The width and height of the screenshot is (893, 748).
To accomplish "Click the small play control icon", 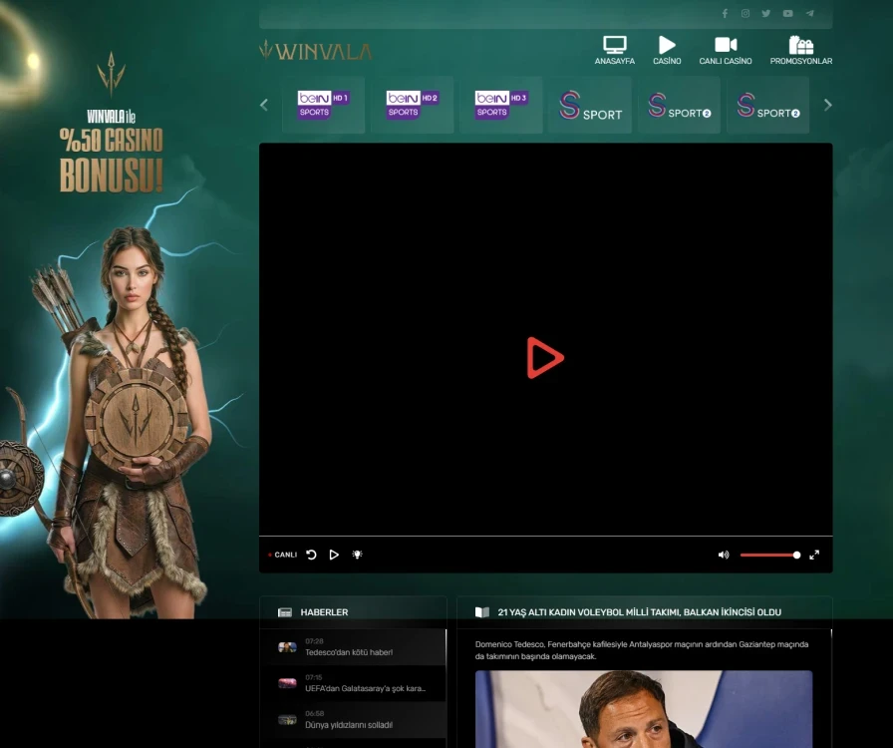I will point(334,555).
